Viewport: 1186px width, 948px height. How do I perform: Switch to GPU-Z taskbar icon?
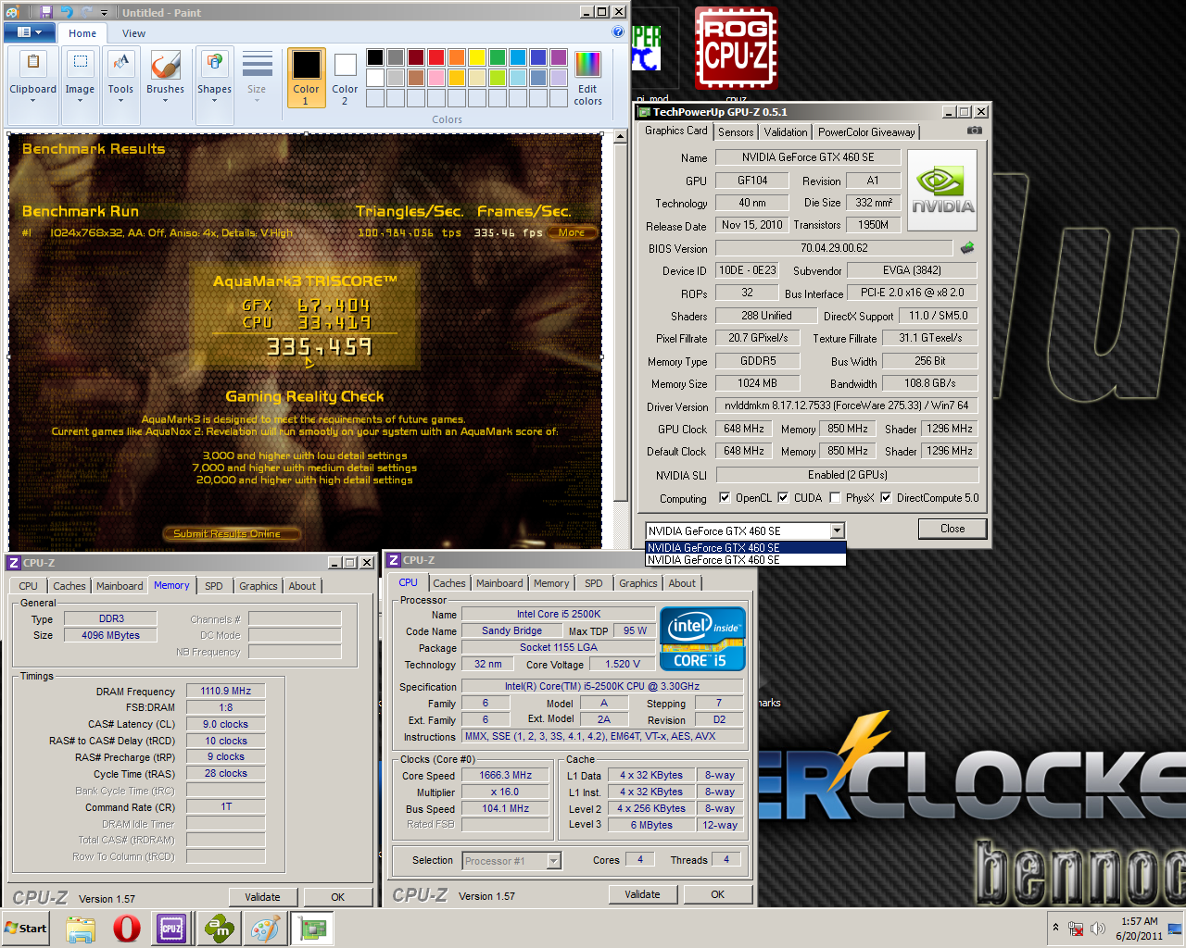313,929
